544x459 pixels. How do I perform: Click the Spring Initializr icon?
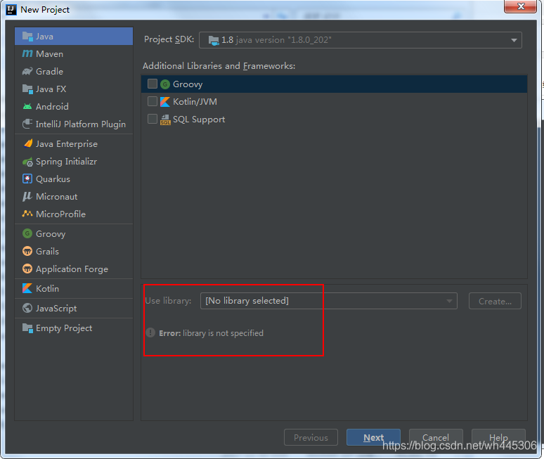click(27, 162)
